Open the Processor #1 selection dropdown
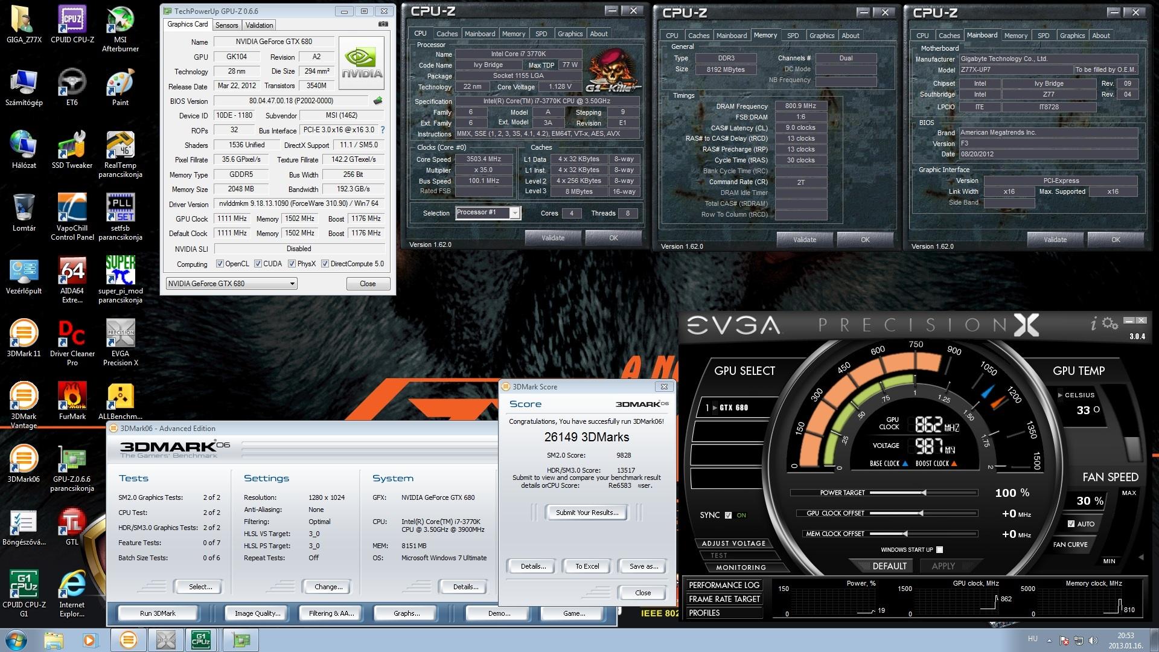This screenshot has height=652, width=1159. tap(514, 213)
